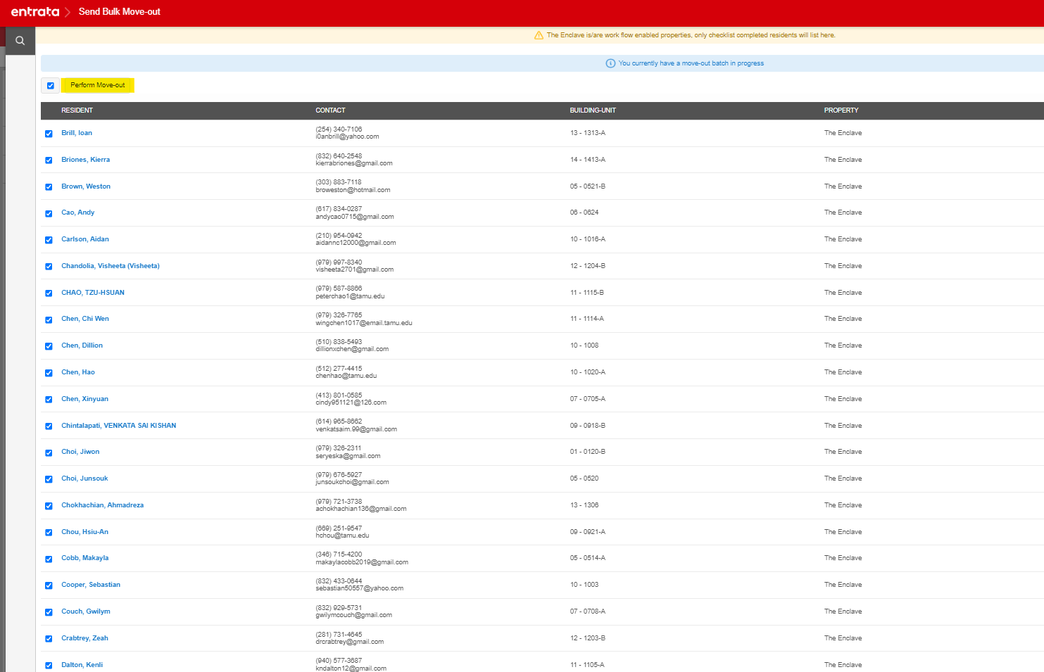Image resolution: width=1044 pixels, height=672 pixels.
Task: Toggle the checkbox for Choi, Junsouk
Action: [49, 479]
